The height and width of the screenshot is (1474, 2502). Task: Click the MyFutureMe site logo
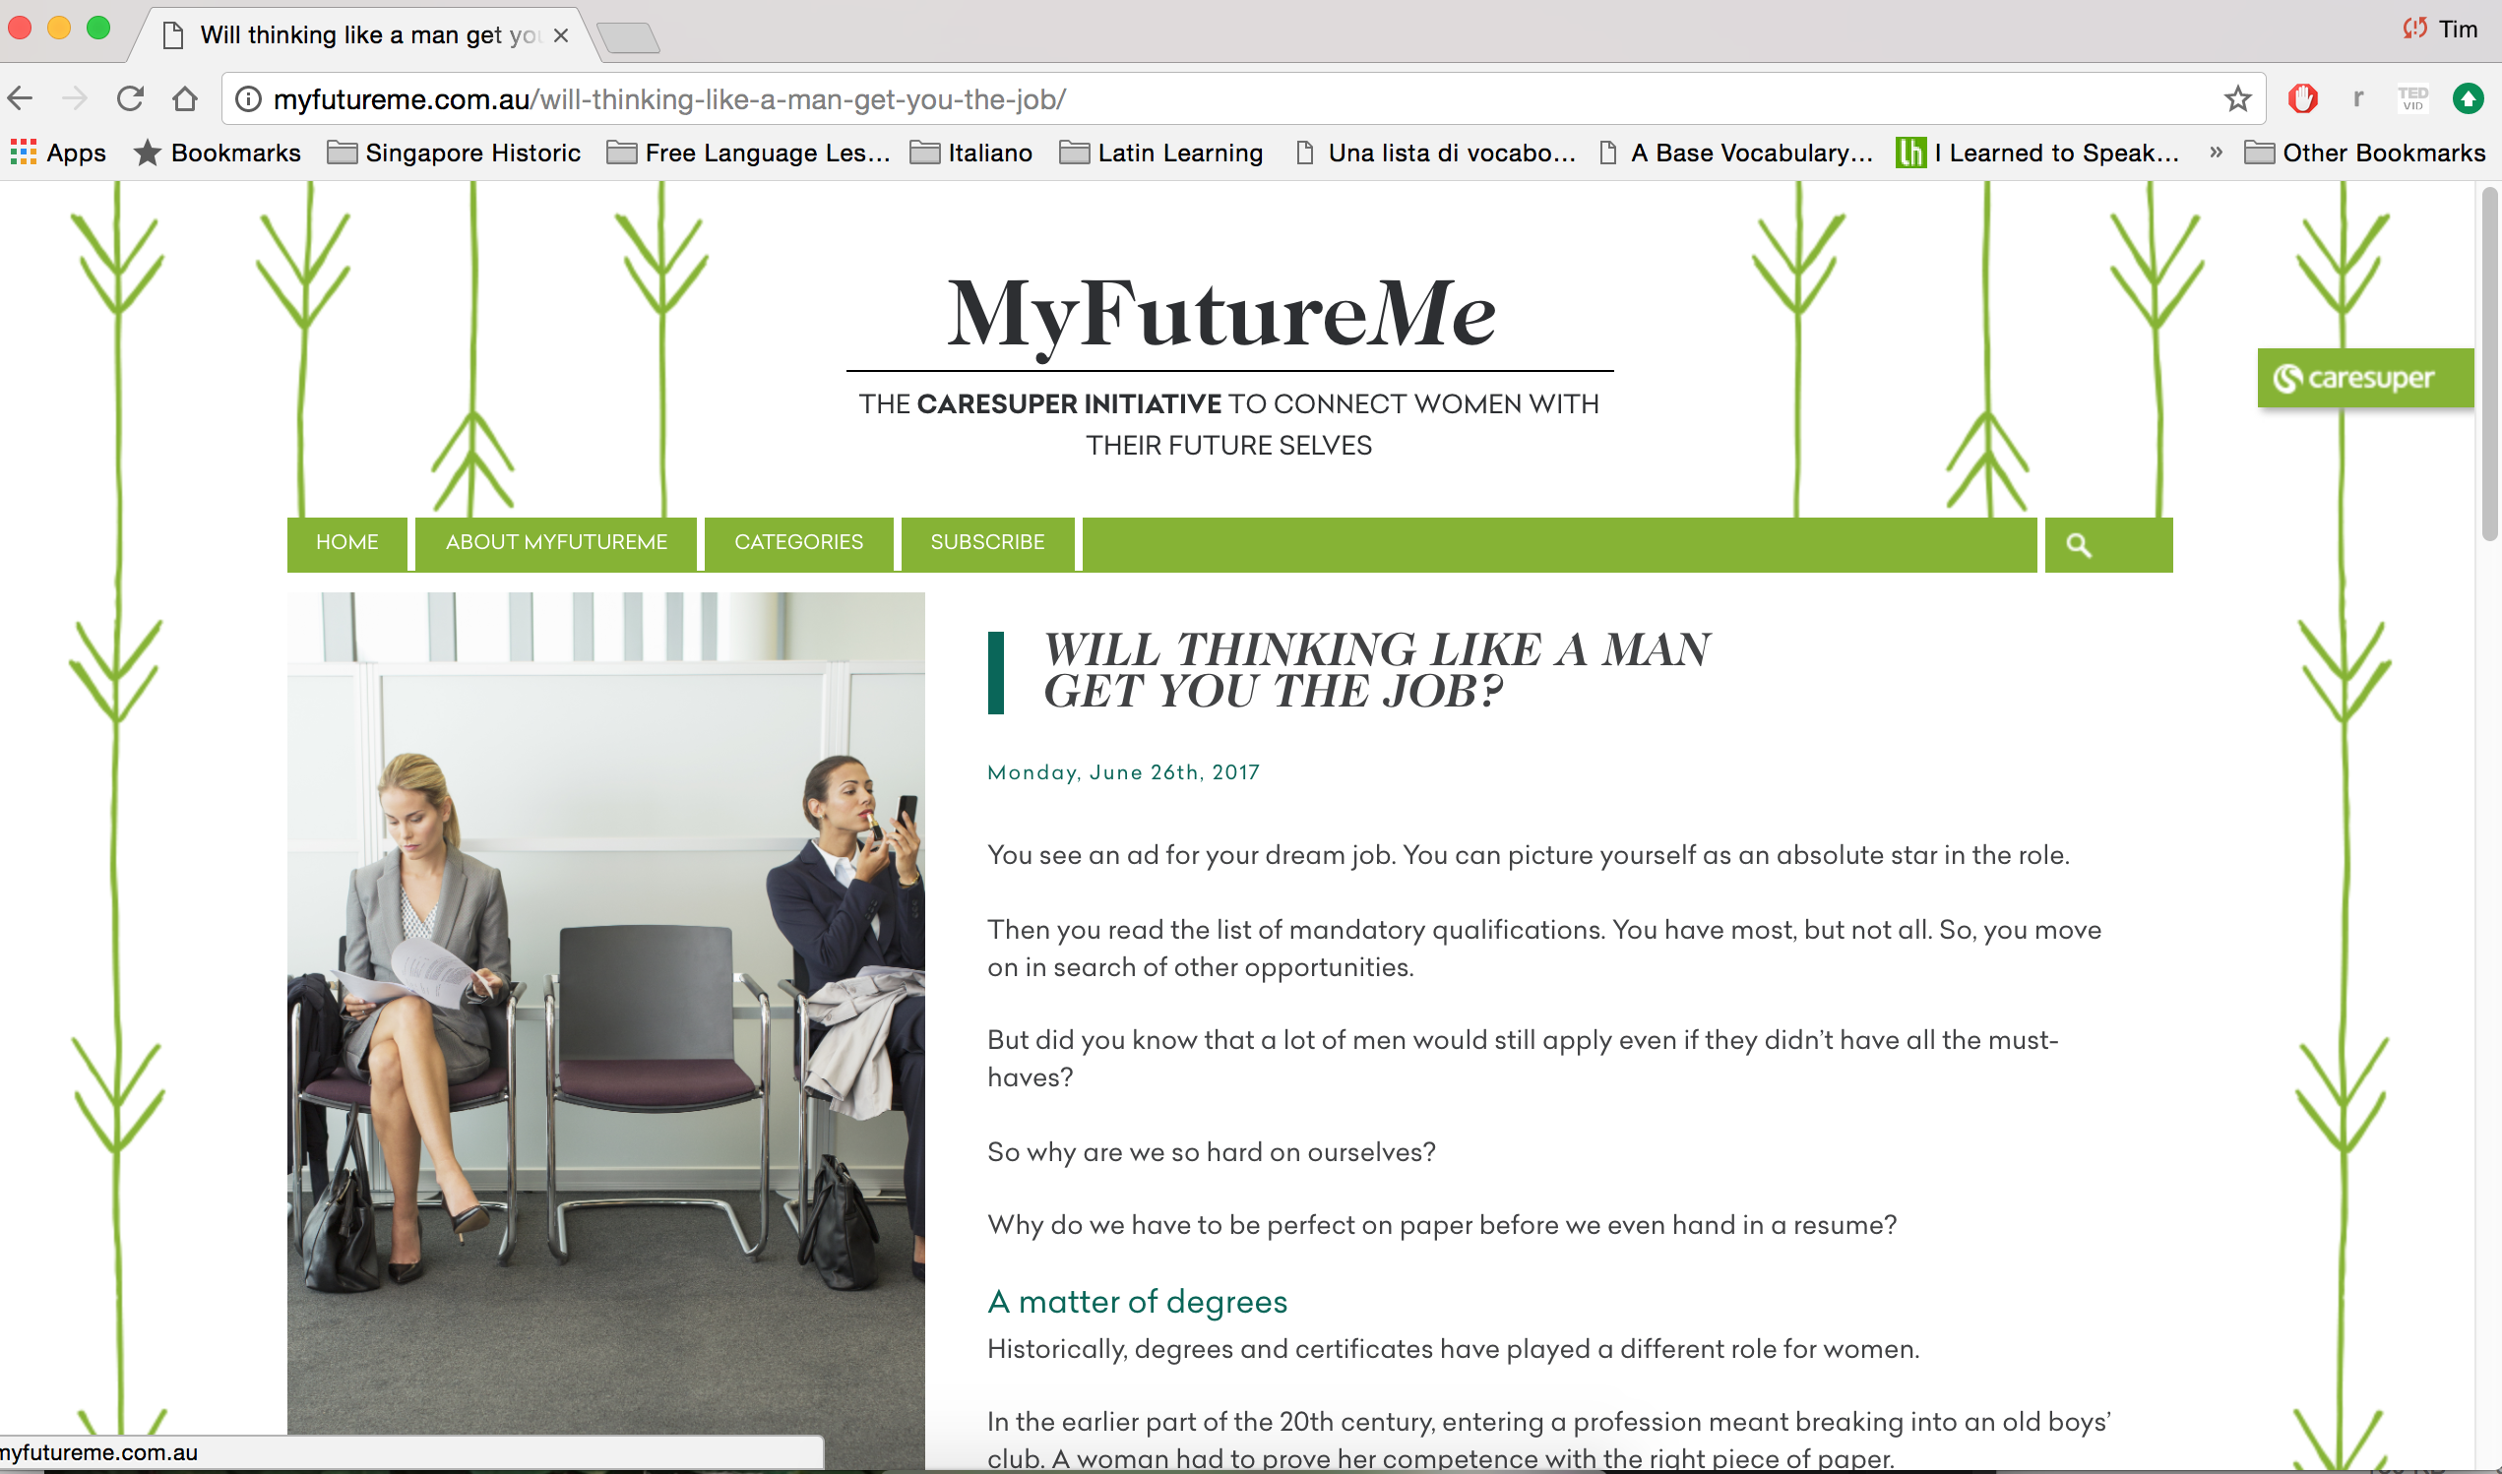click(x=1221, y=314)
